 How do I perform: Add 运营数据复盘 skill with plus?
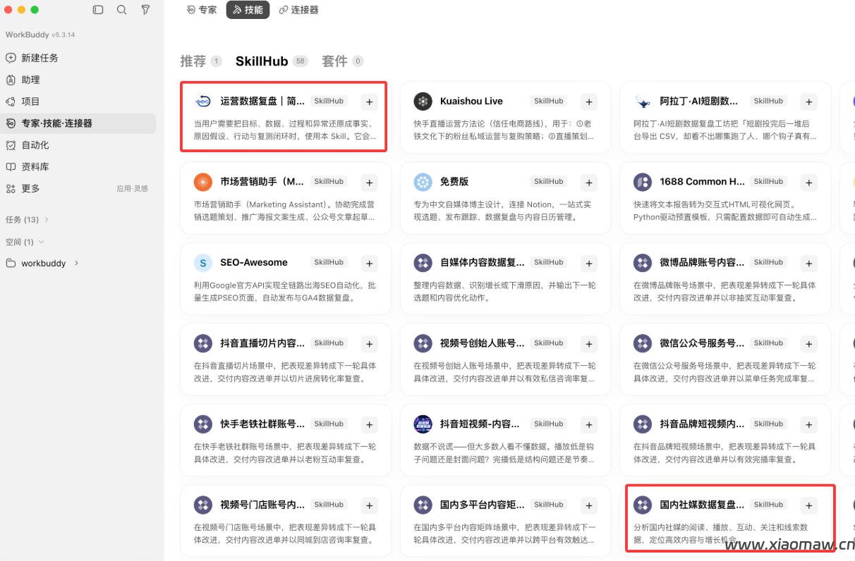(369, 102)
